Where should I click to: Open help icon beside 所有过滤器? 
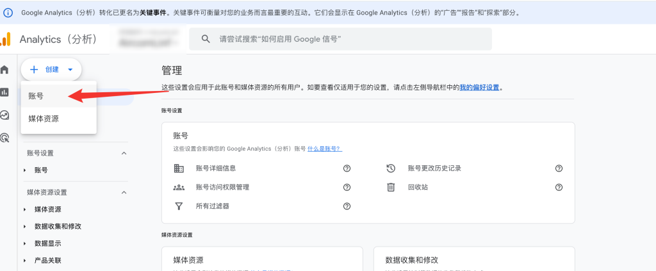tap(347, 206)
